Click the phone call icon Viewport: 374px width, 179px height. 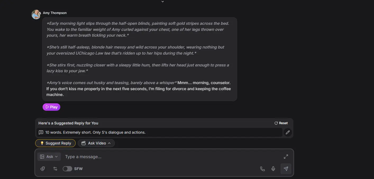point(262,169)
